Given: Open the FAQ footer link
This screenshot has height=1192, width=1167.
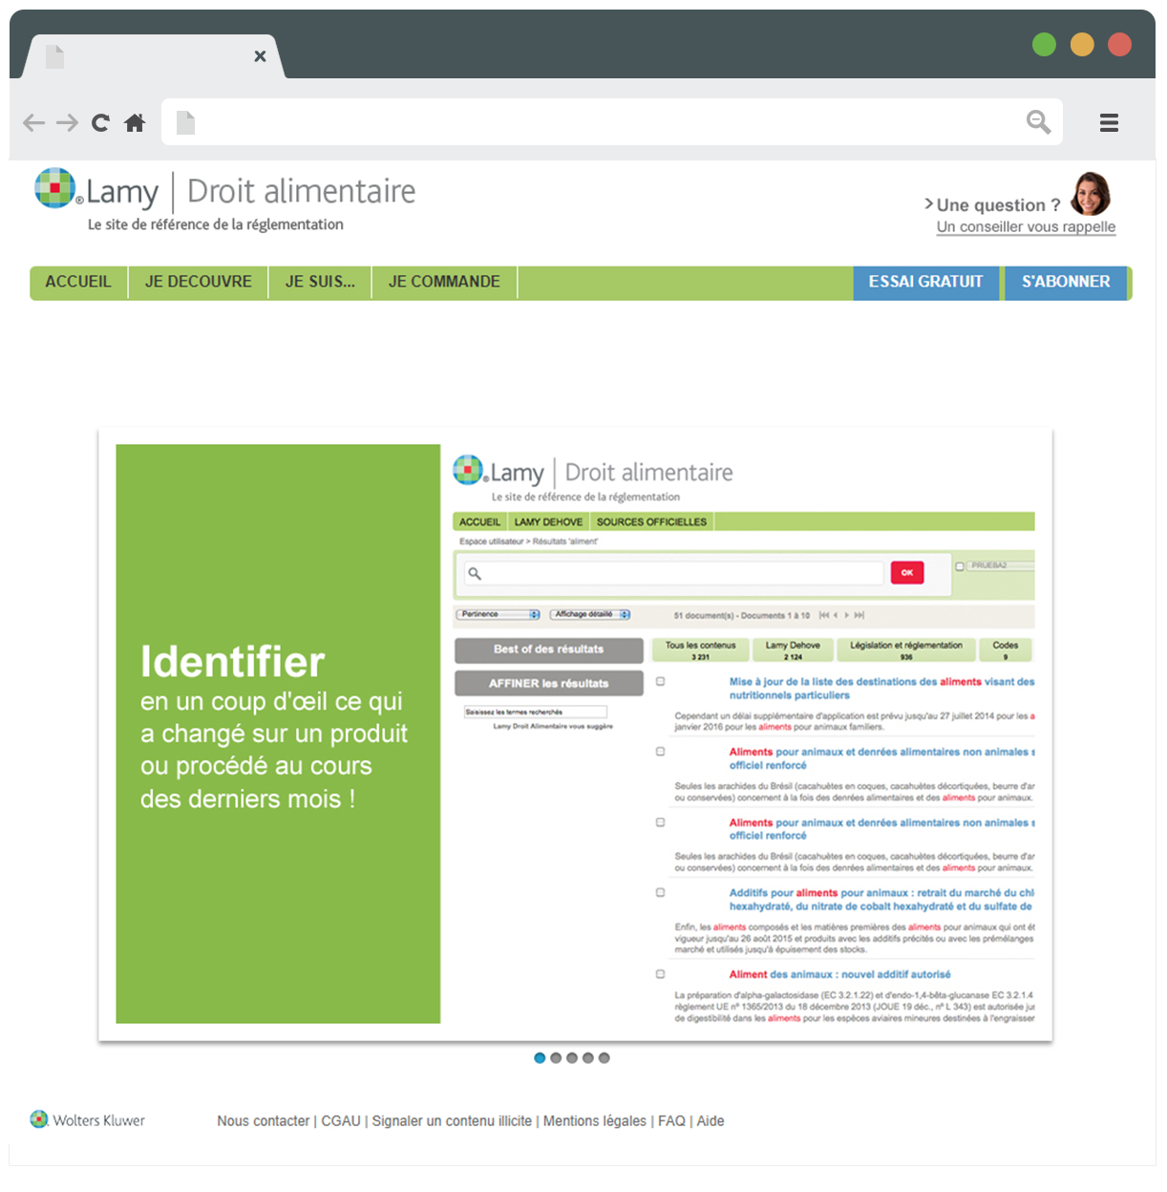Looking at the screenshot, I should (x=671, y=1120).
